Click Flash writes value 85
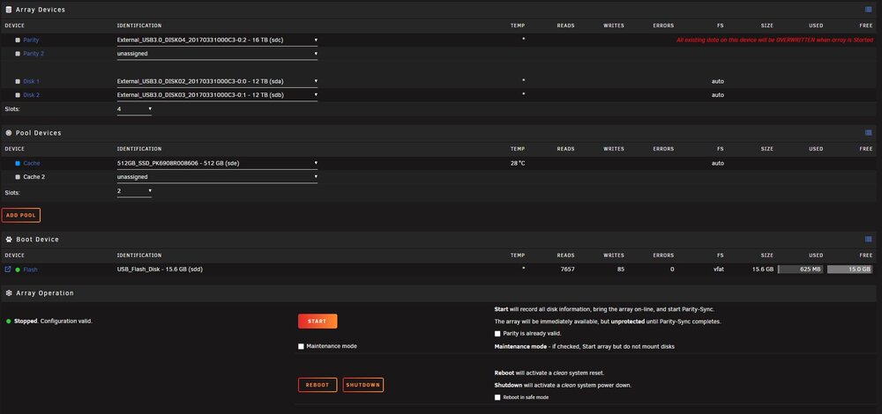 tap(620, 270)
